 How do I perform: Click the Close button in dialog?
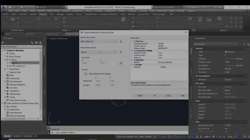(x=168, y=96)
